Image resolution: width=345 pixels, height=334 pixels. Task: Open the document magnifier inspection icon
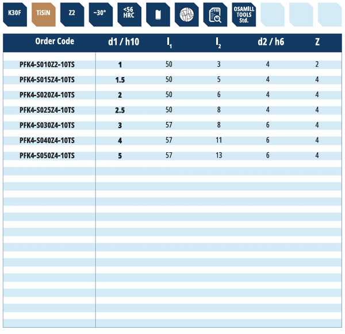(215, 14)
